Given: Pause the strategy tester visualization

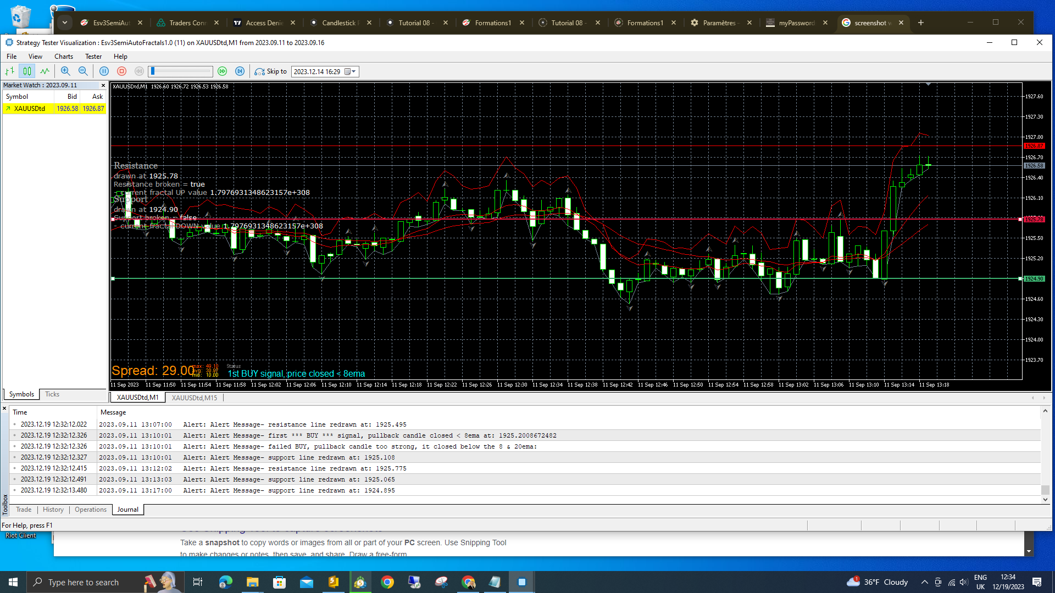Looking at the screenshot, I should pos(104,71).
